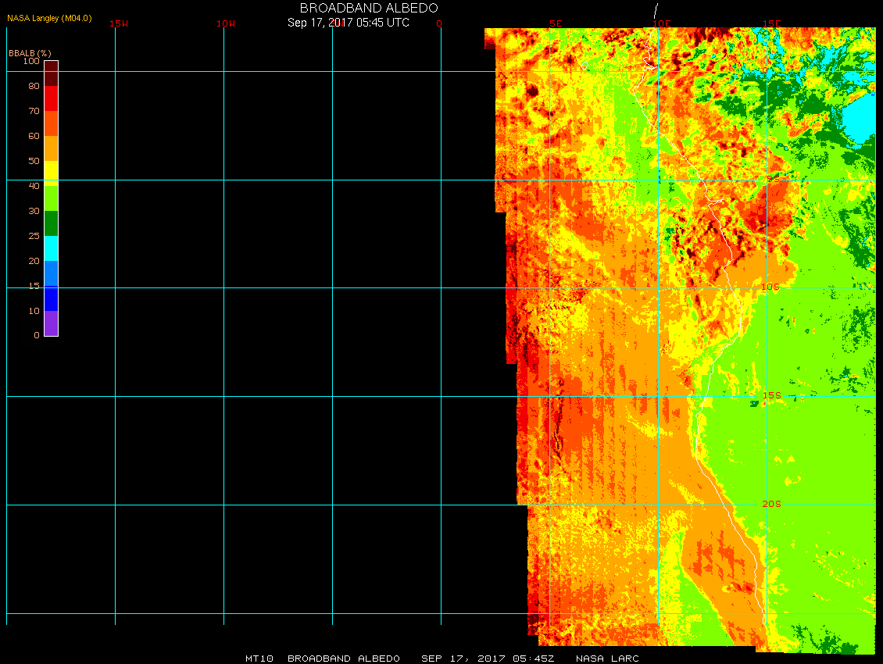Click the BBALB (%) legend heading
This screenshot has height=664, width=883.
tap(30, 52)
